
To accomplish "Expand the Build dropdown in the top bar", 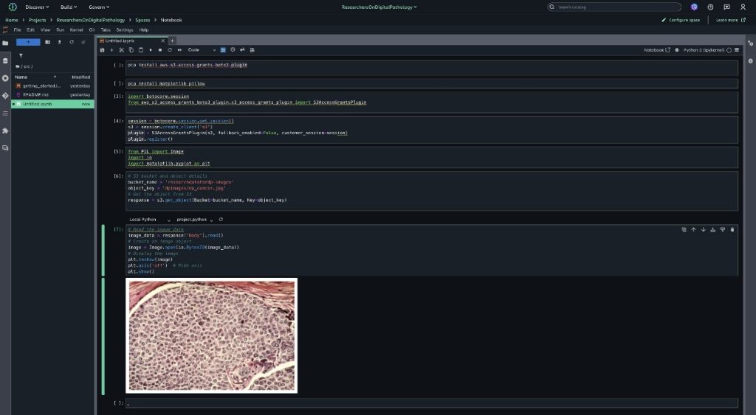I will pyautogui.click(x=69, y=7).
